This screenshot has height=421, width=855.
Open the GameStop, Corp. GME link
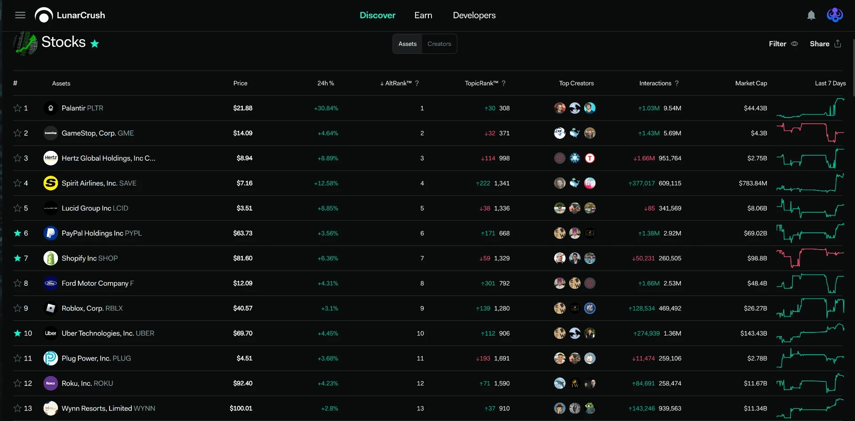98,133
